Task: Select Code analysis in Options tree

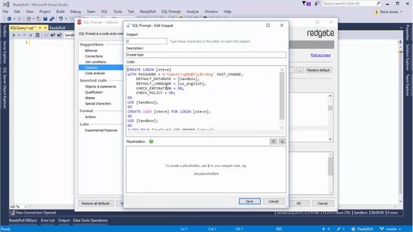Action: pos(95,73)
